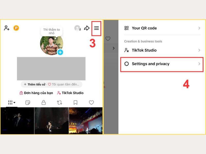Toggle the Favorites bookmark tab
This screenshot has height=154, width=206.
tap(75, 102)
